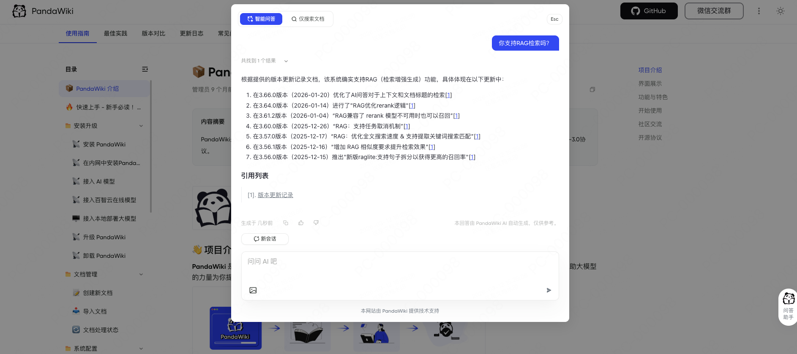Open citation [1] on the 3.56.0 line
The width and height of the screenshot is (797, 354).
coord(472,157)
